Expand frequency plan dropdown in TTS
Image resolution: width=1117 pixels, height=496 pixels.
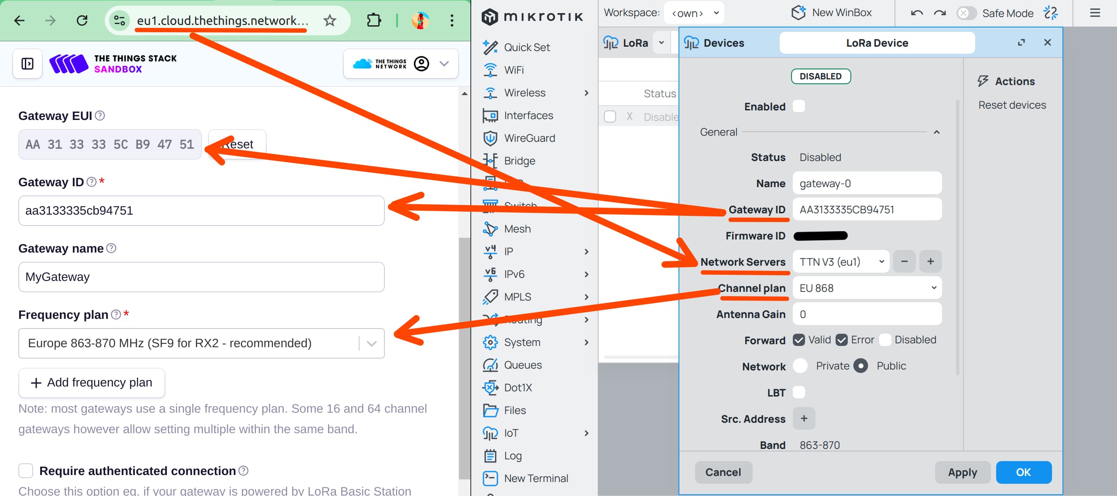click(371, 343)
